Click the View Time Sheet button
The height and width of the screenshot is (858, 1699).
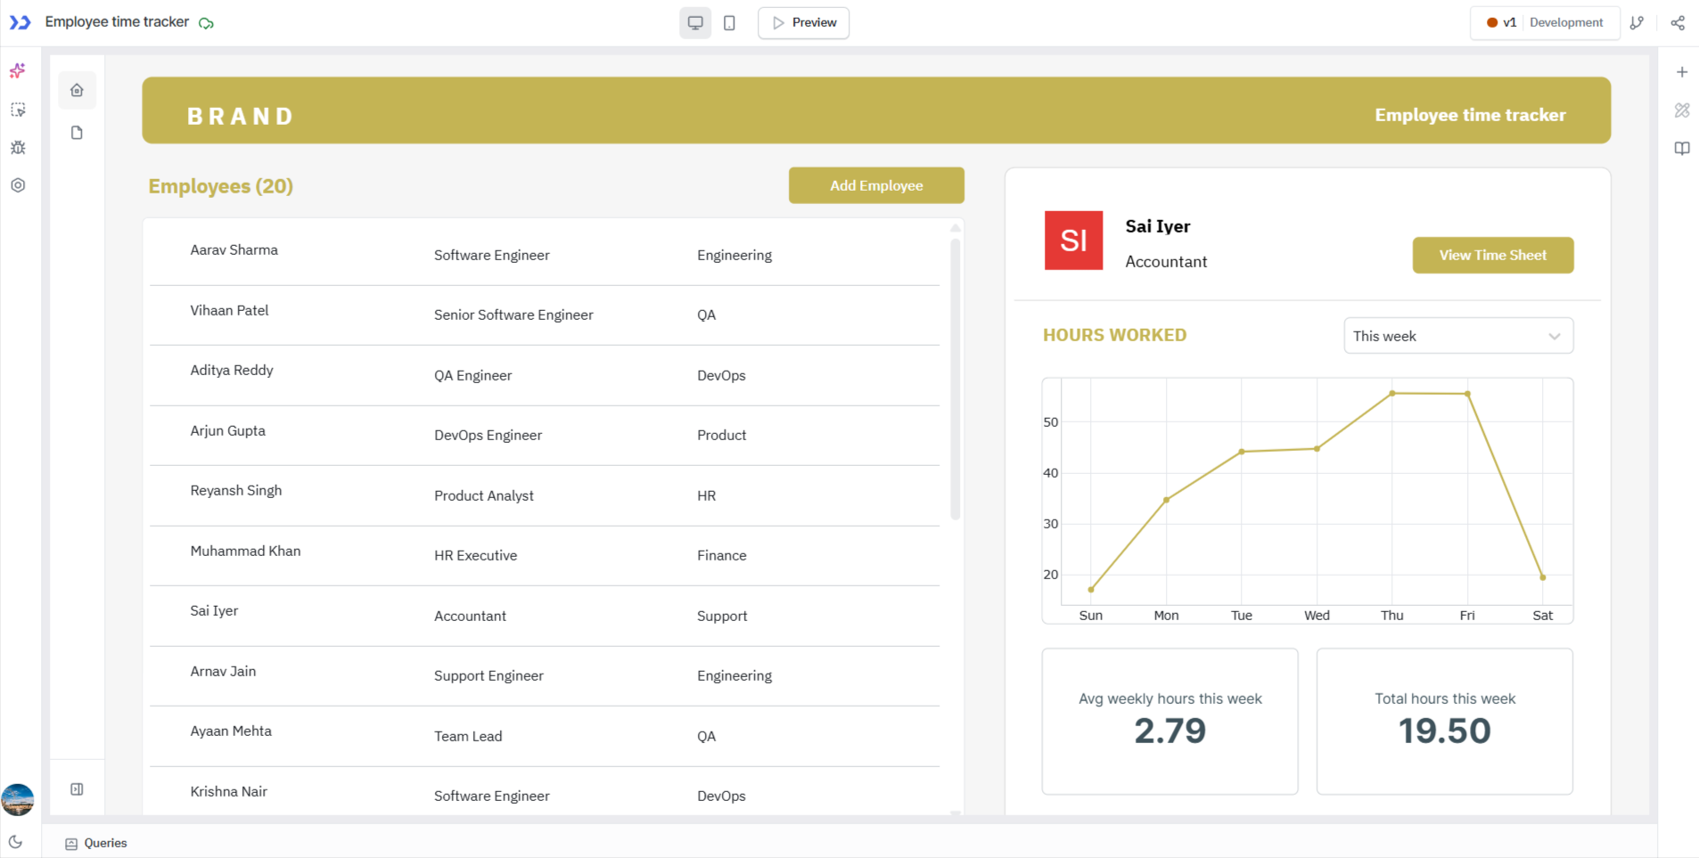tap(1492, 255)
